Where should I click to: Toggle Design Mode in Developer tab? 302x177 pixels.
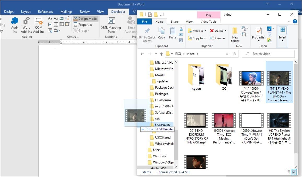85,18
